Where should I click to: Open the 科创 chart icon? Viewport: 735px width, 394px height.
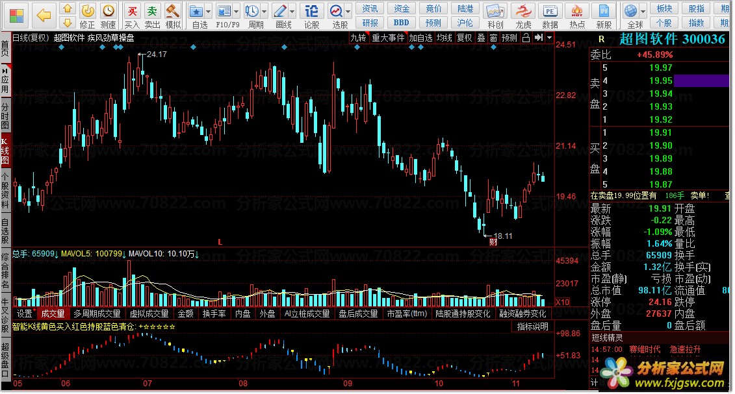coord(495,11)
